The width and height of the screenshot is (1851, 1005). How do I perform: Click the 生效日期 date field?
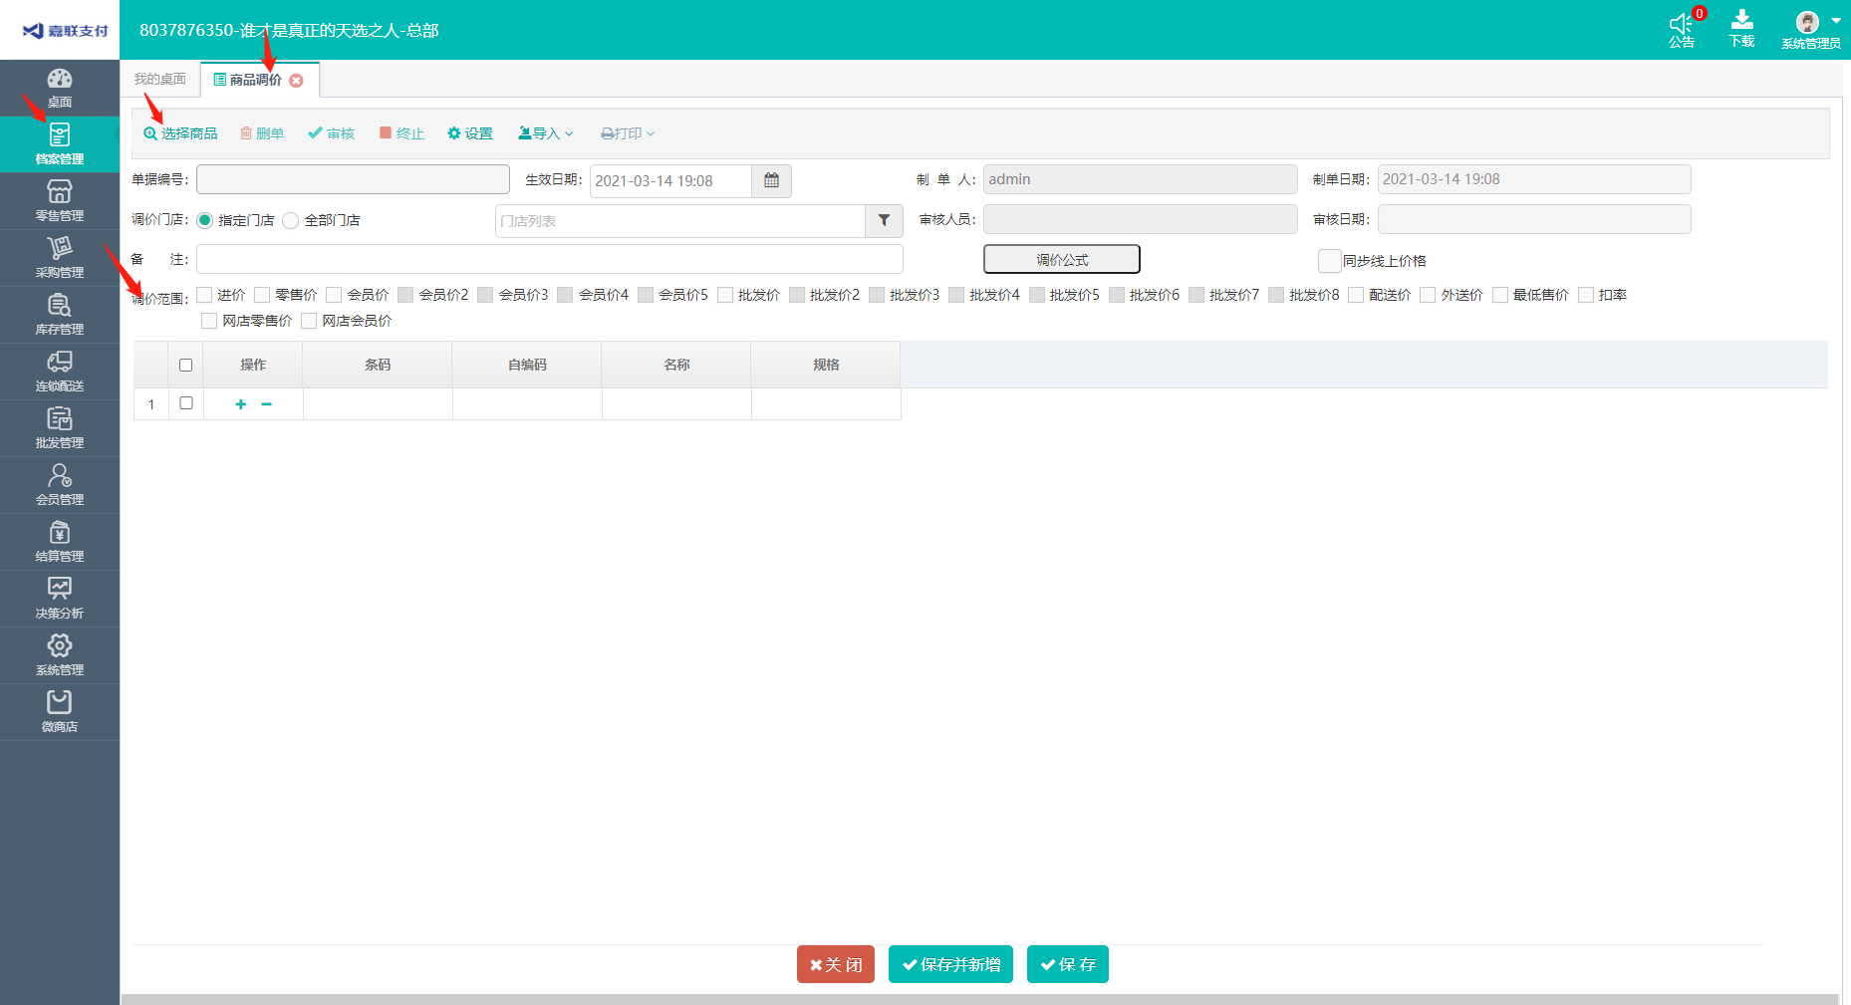click(x=670, y=181)
